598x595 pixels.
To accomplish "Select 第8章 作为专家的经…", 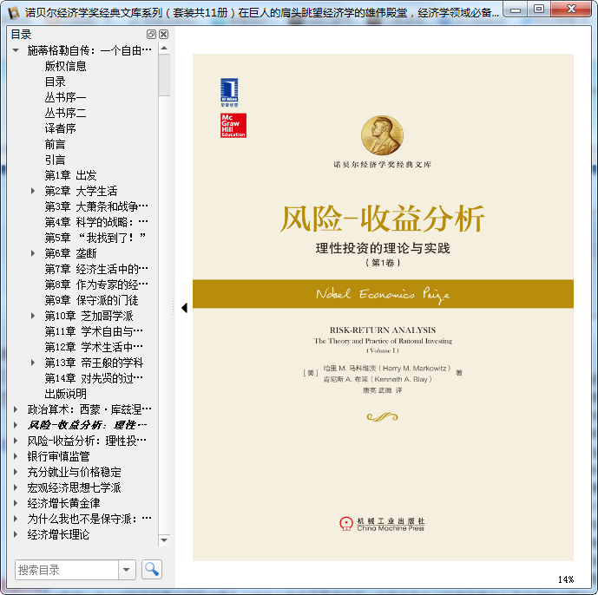I will (96, 284).
